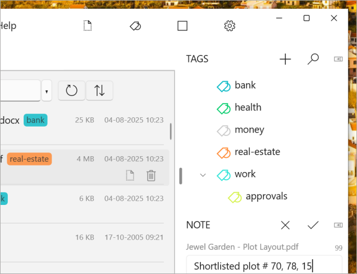Screen dimensions: 357x274
Task: Collapse the NOTE panel
Action: click(338, 225)
